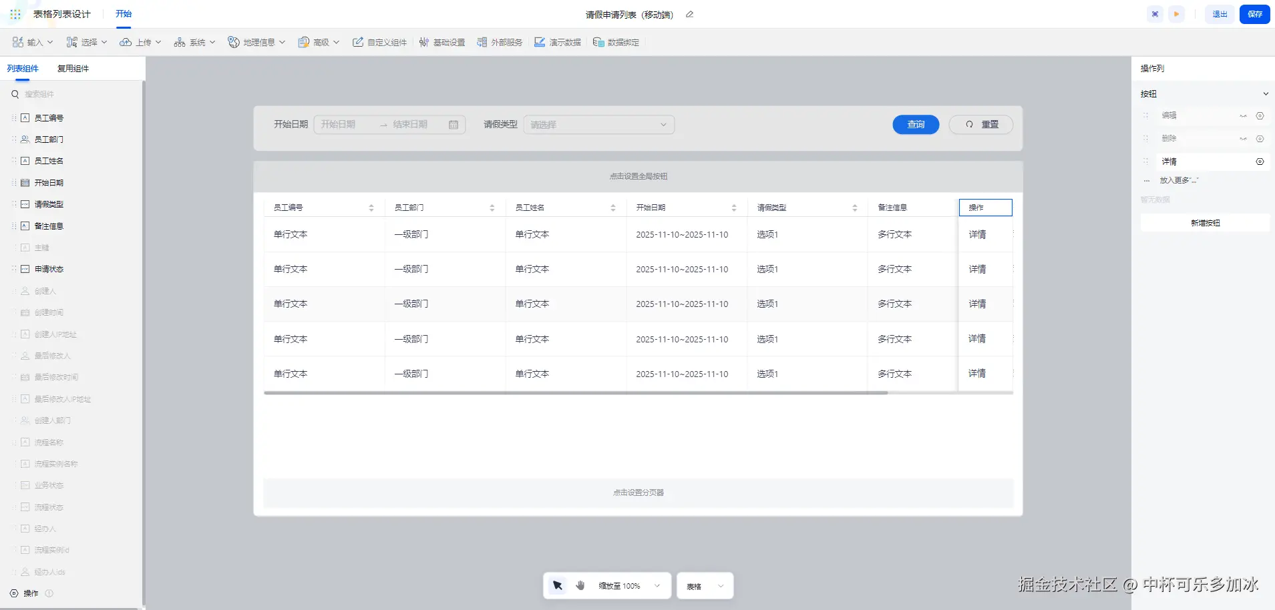
Task: Open the 缩放至 100% zoom dropdown
Action: [x=629, y=586]
